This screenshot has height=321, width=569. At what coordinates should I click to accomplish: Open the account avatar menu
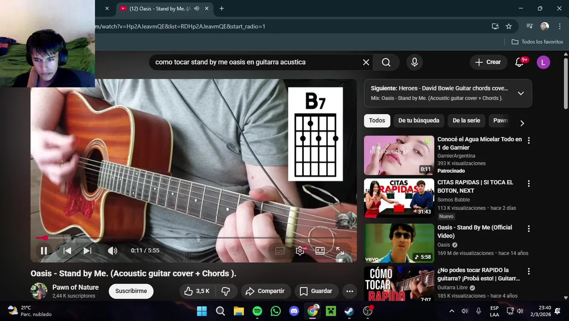pos(543,62)
